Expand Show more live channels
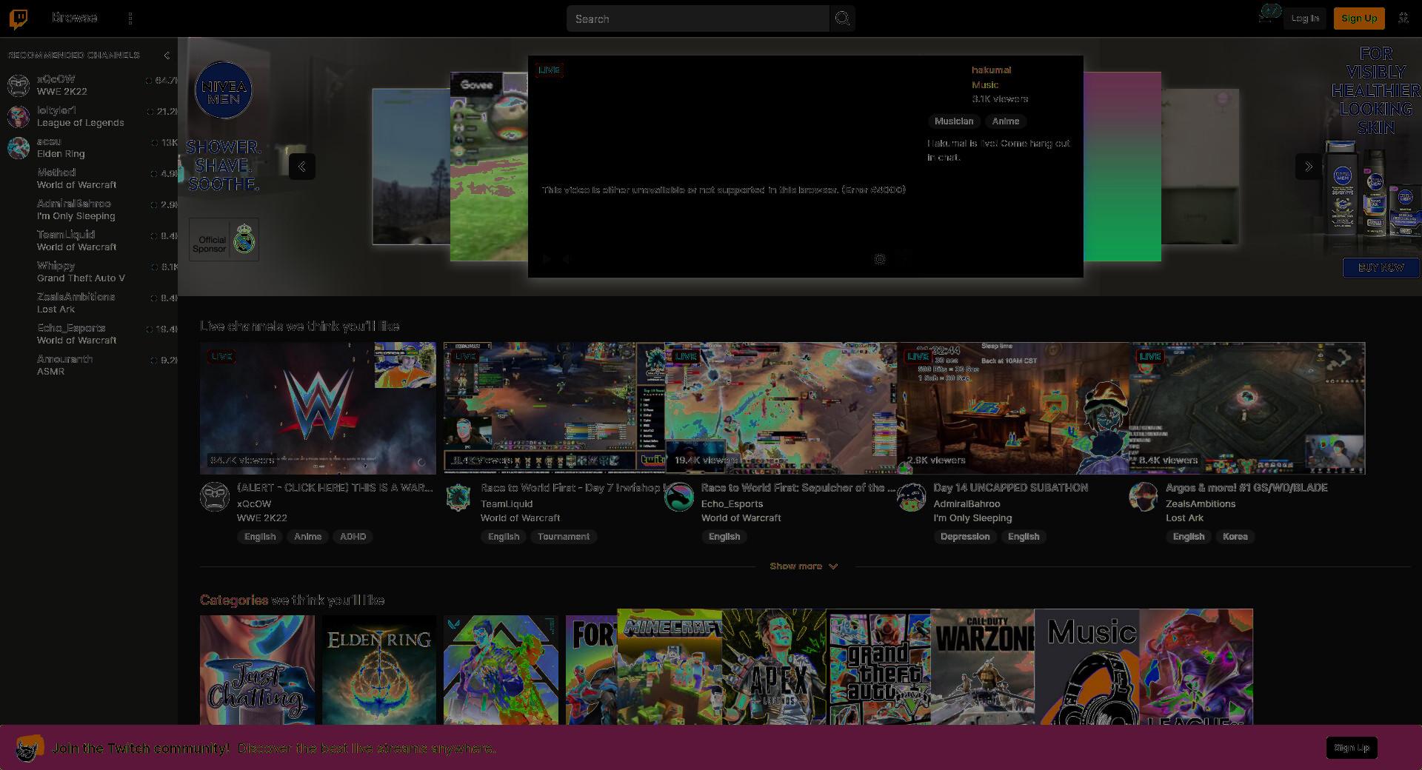Screen dimensions: 1422x770 804,566
